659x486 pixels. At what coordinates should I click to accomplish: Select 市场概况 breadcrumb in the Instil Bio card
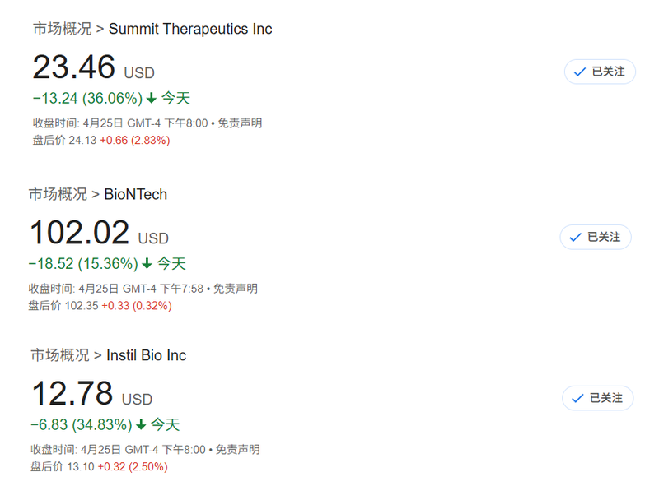coord(60,355)
